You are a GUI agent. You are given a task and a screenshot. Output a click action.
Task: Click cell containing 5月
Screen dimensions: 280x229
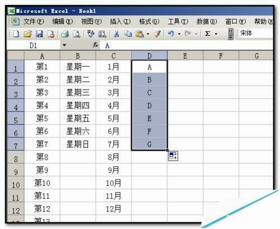(x=114, y=118)
